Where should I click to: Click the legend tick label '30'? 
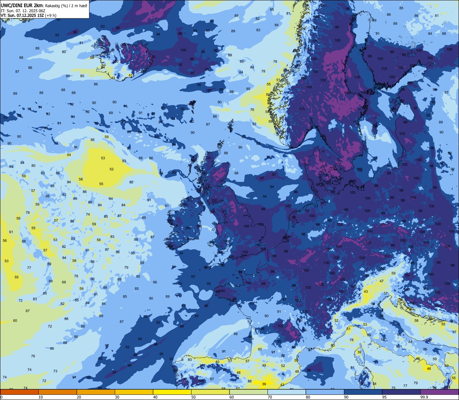pyautogui.click(x=117, y=397)
